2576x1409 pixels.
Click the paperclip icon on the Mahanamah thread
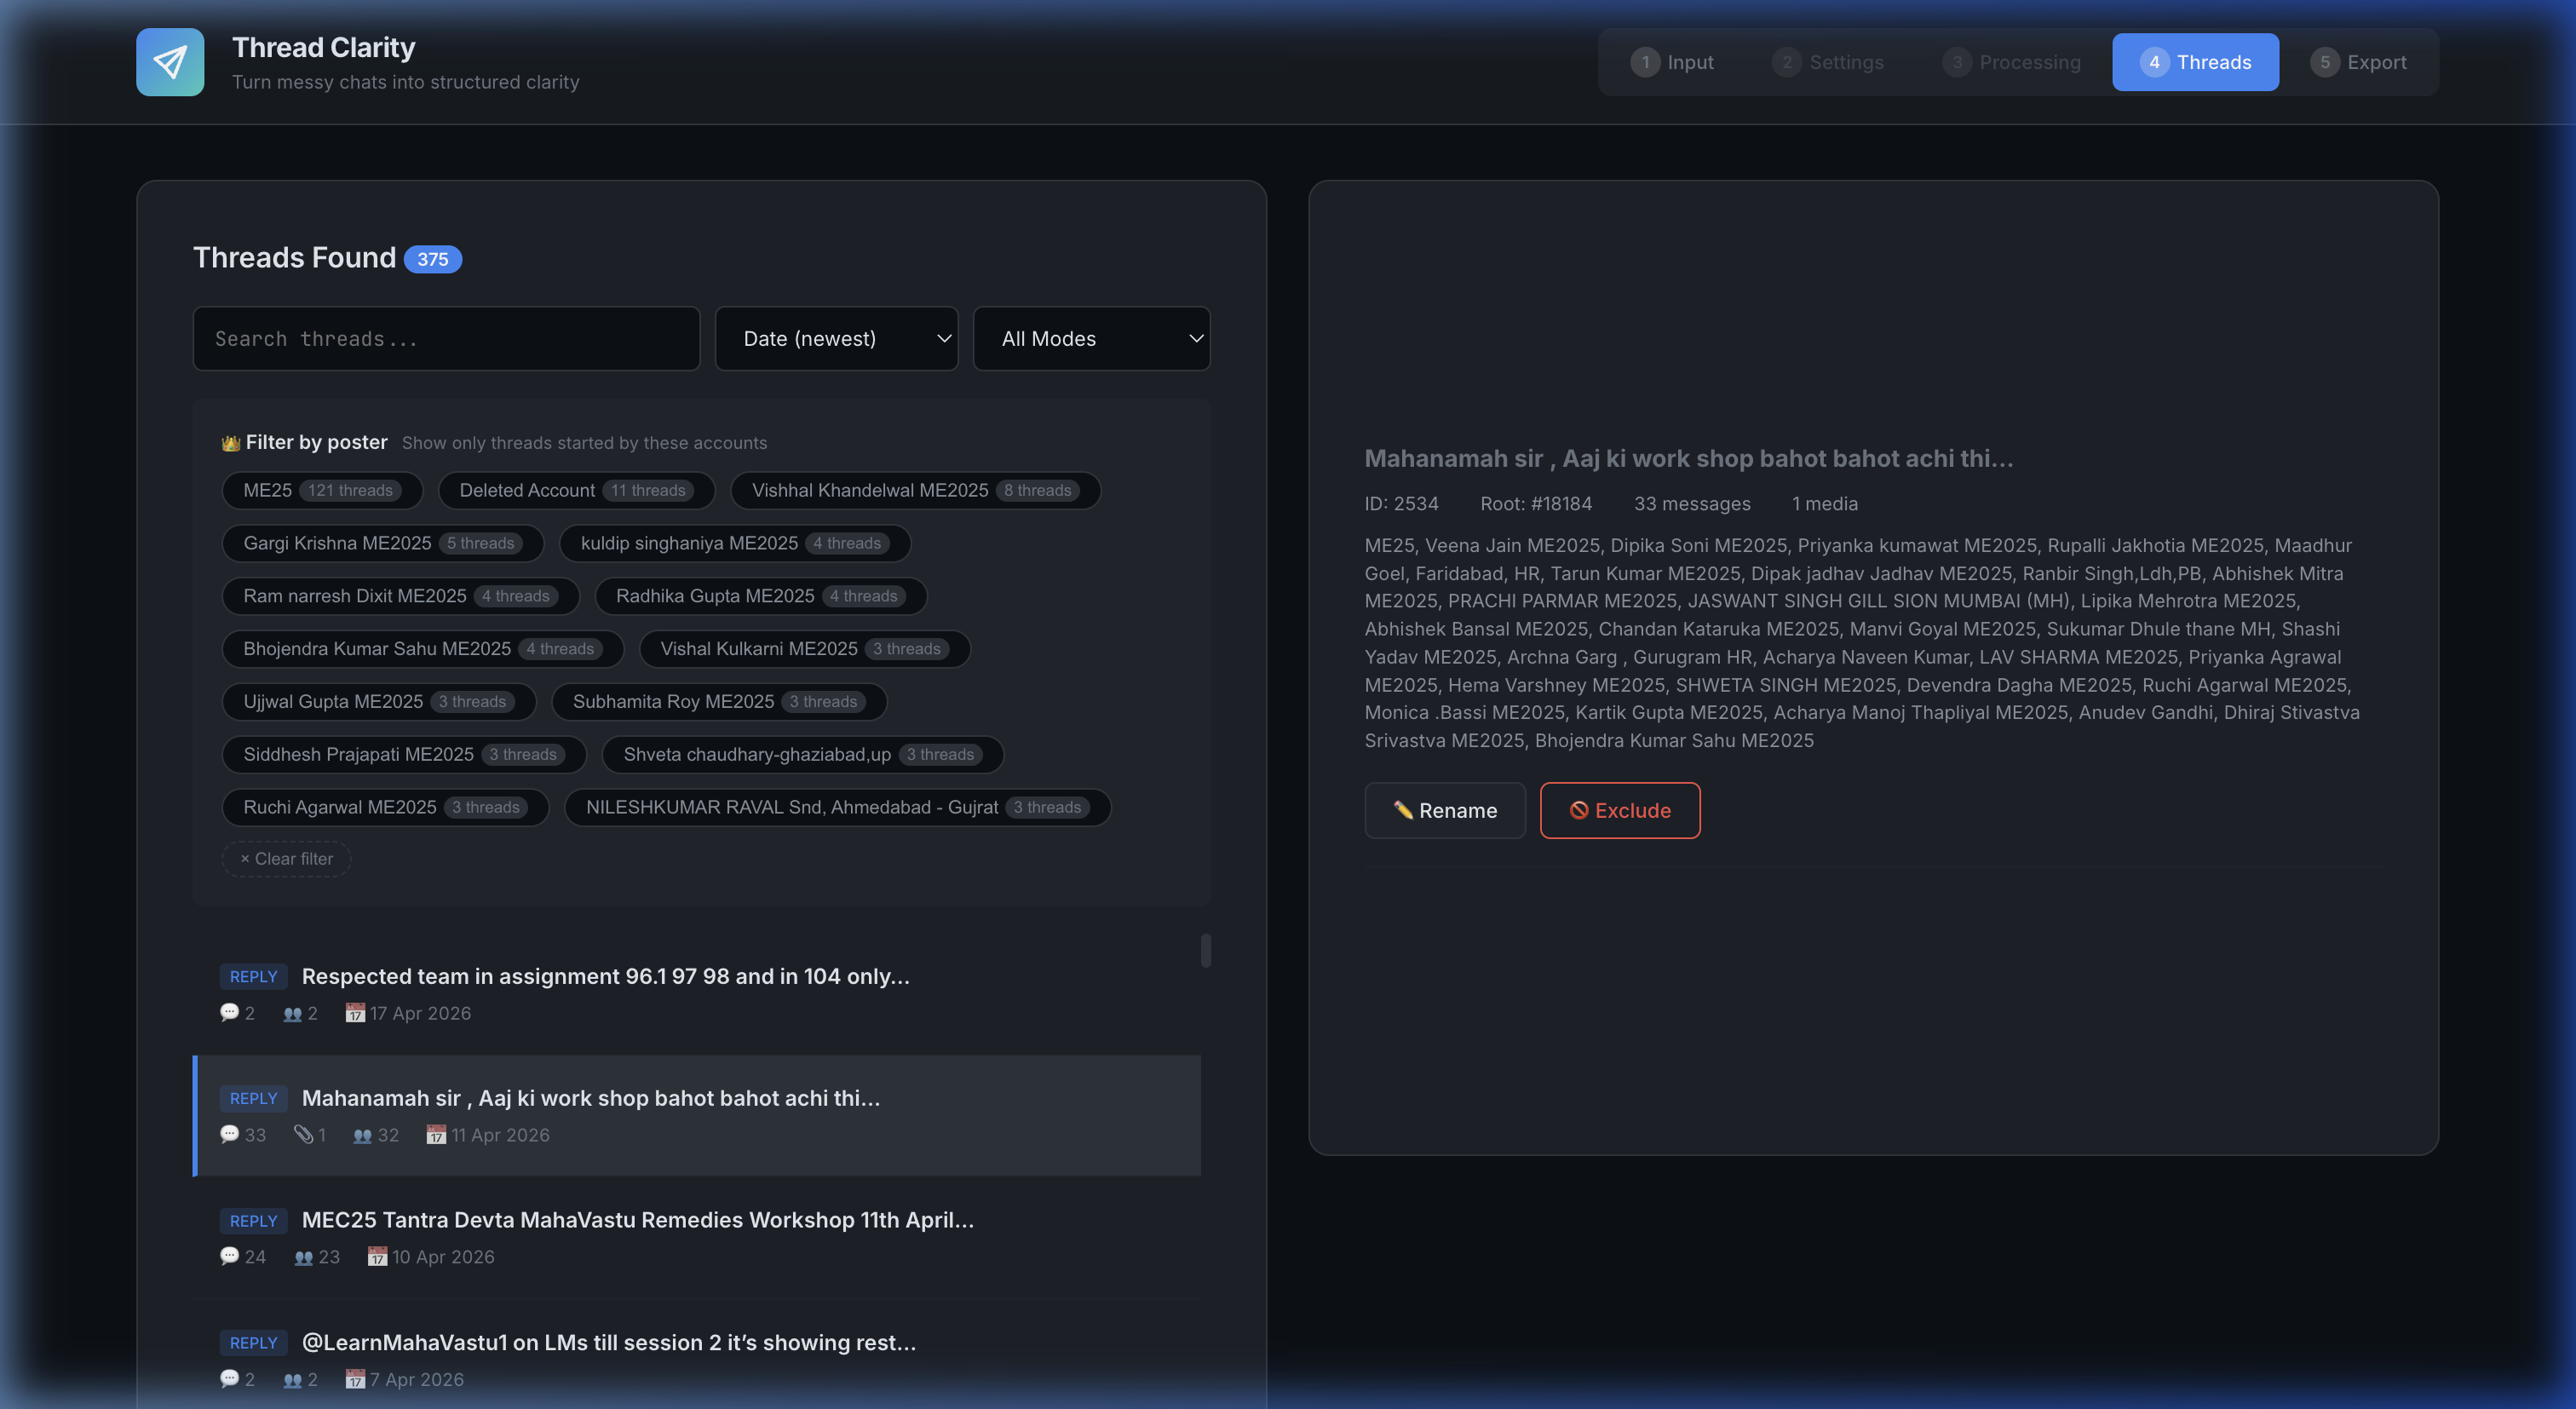point(305,1135)
